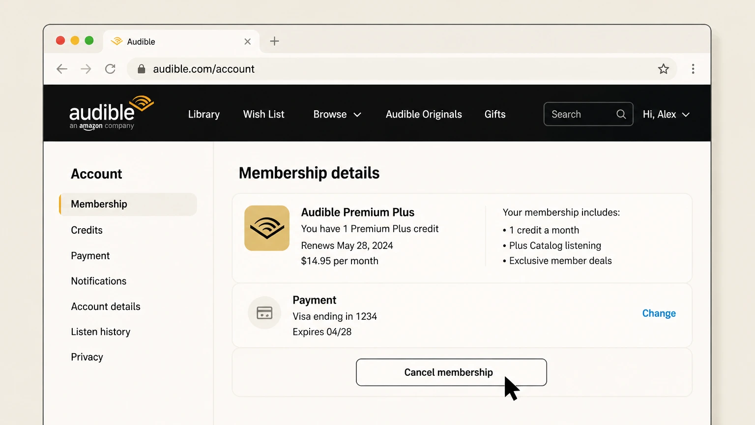This screenshot has height=425, width=755.
Task: Click the address bar URL
Action: pyautogui.click(x=203, y=69)
